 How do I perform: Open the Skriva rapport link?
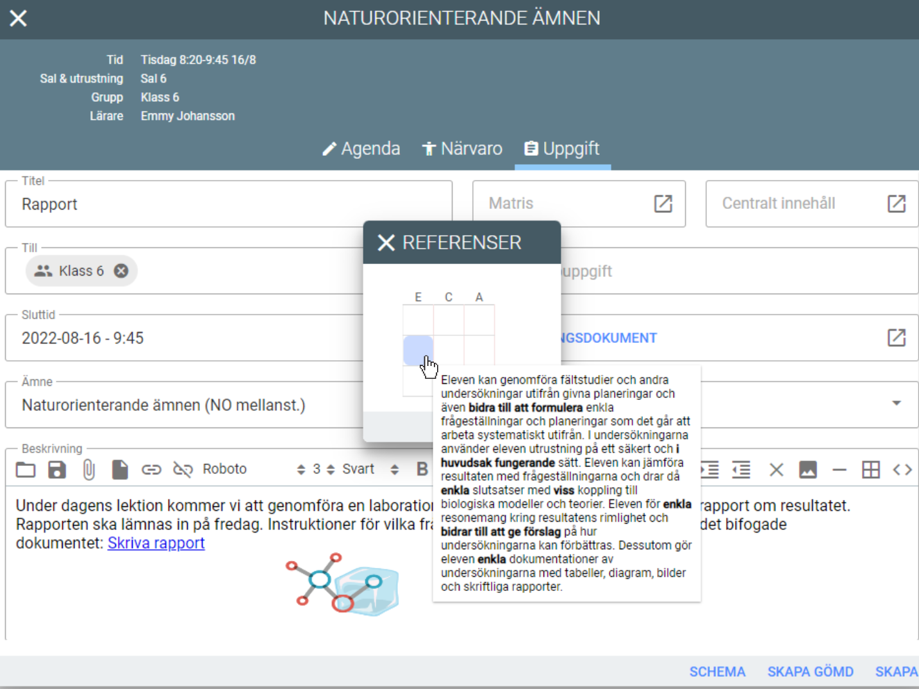[x=156, y=543]
